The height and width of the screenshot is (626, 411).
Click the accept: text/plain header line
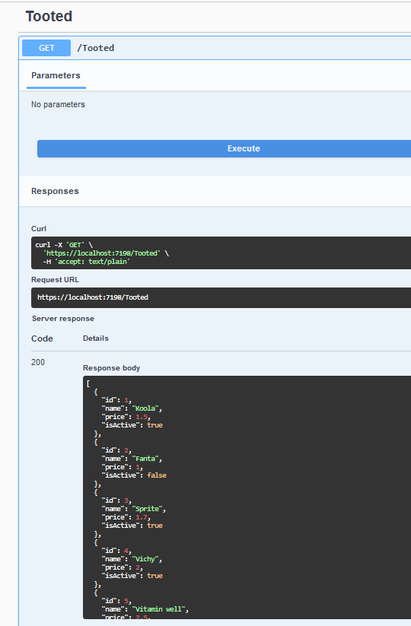point(87,262)
